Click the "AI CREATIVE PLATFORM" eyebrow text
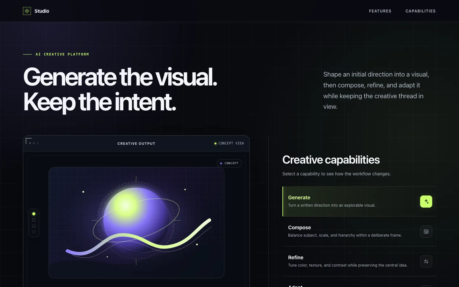 tap(62, 54)
